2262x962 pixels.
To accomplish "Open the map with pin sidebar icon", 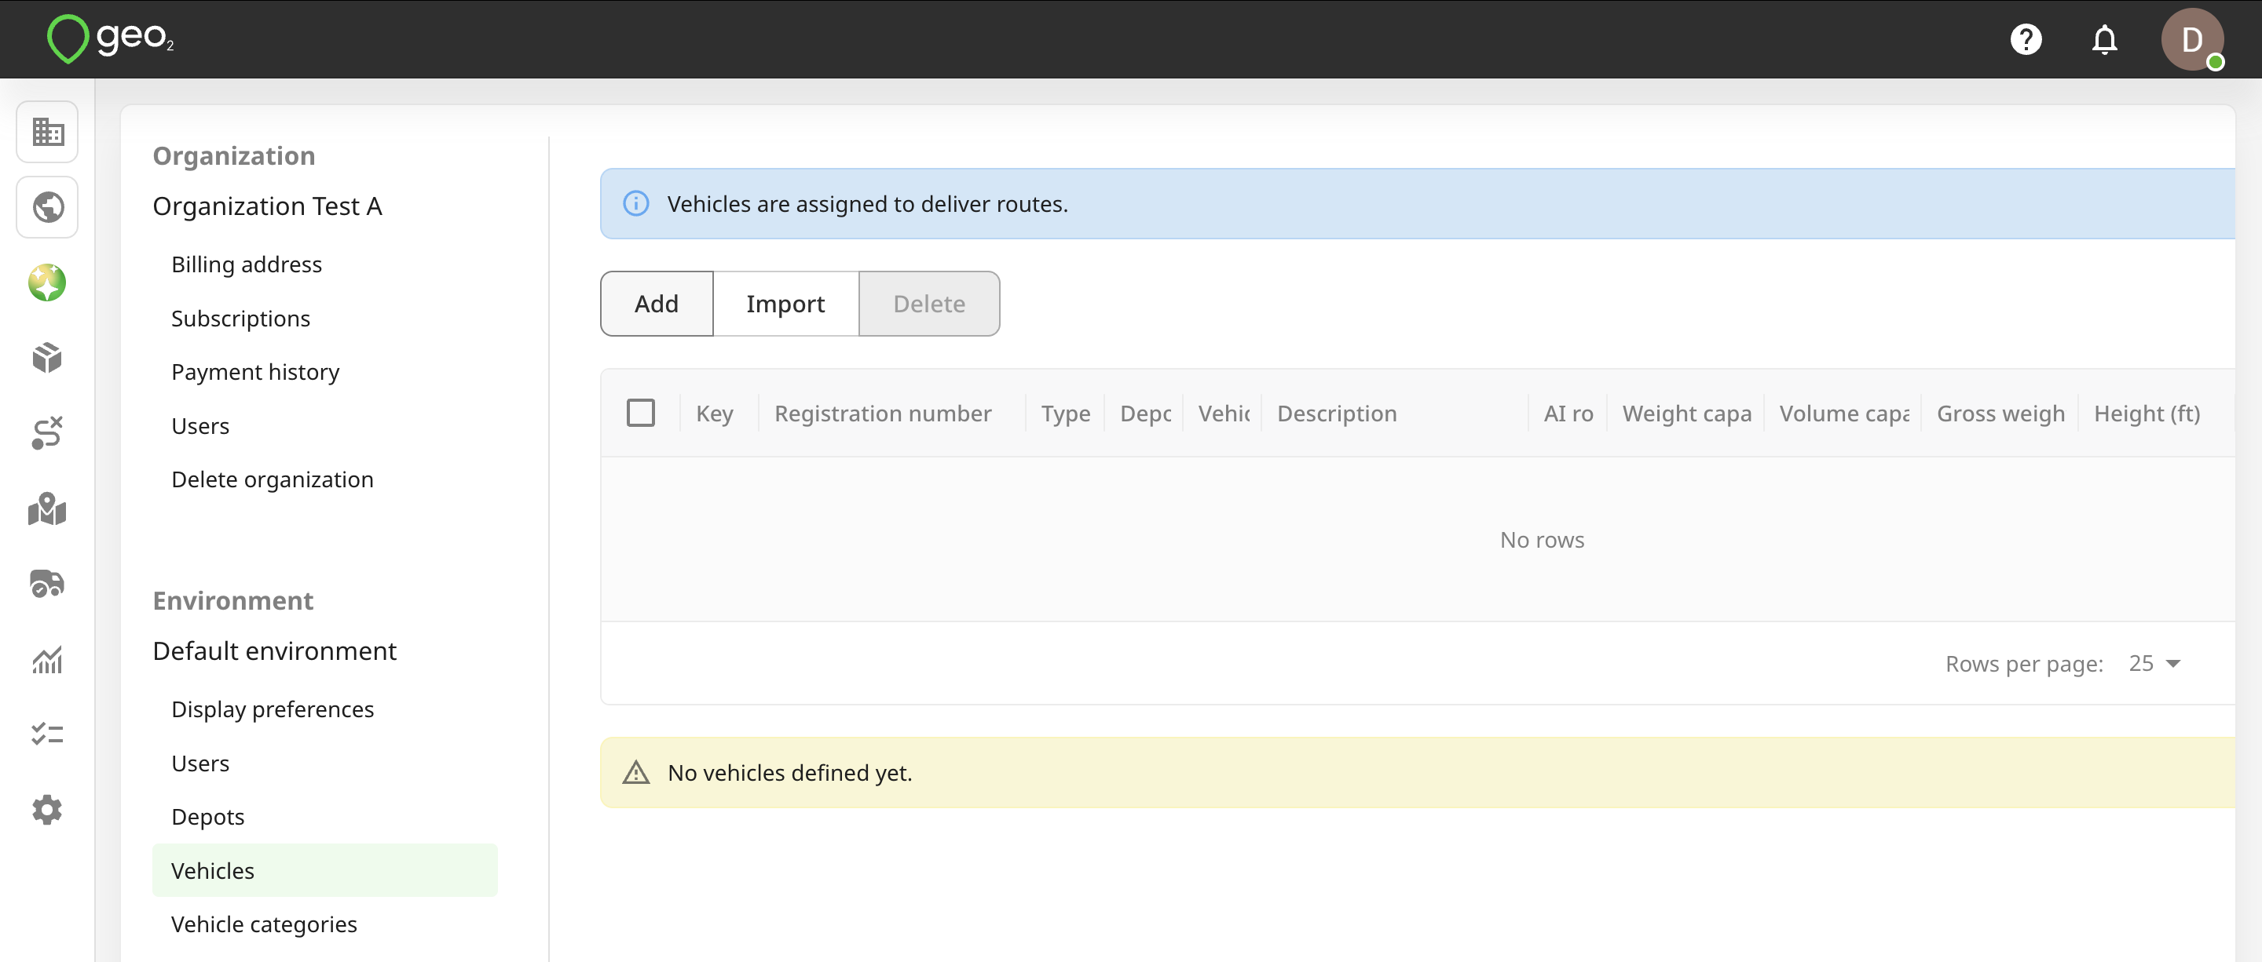I will [x=47, y=508].
